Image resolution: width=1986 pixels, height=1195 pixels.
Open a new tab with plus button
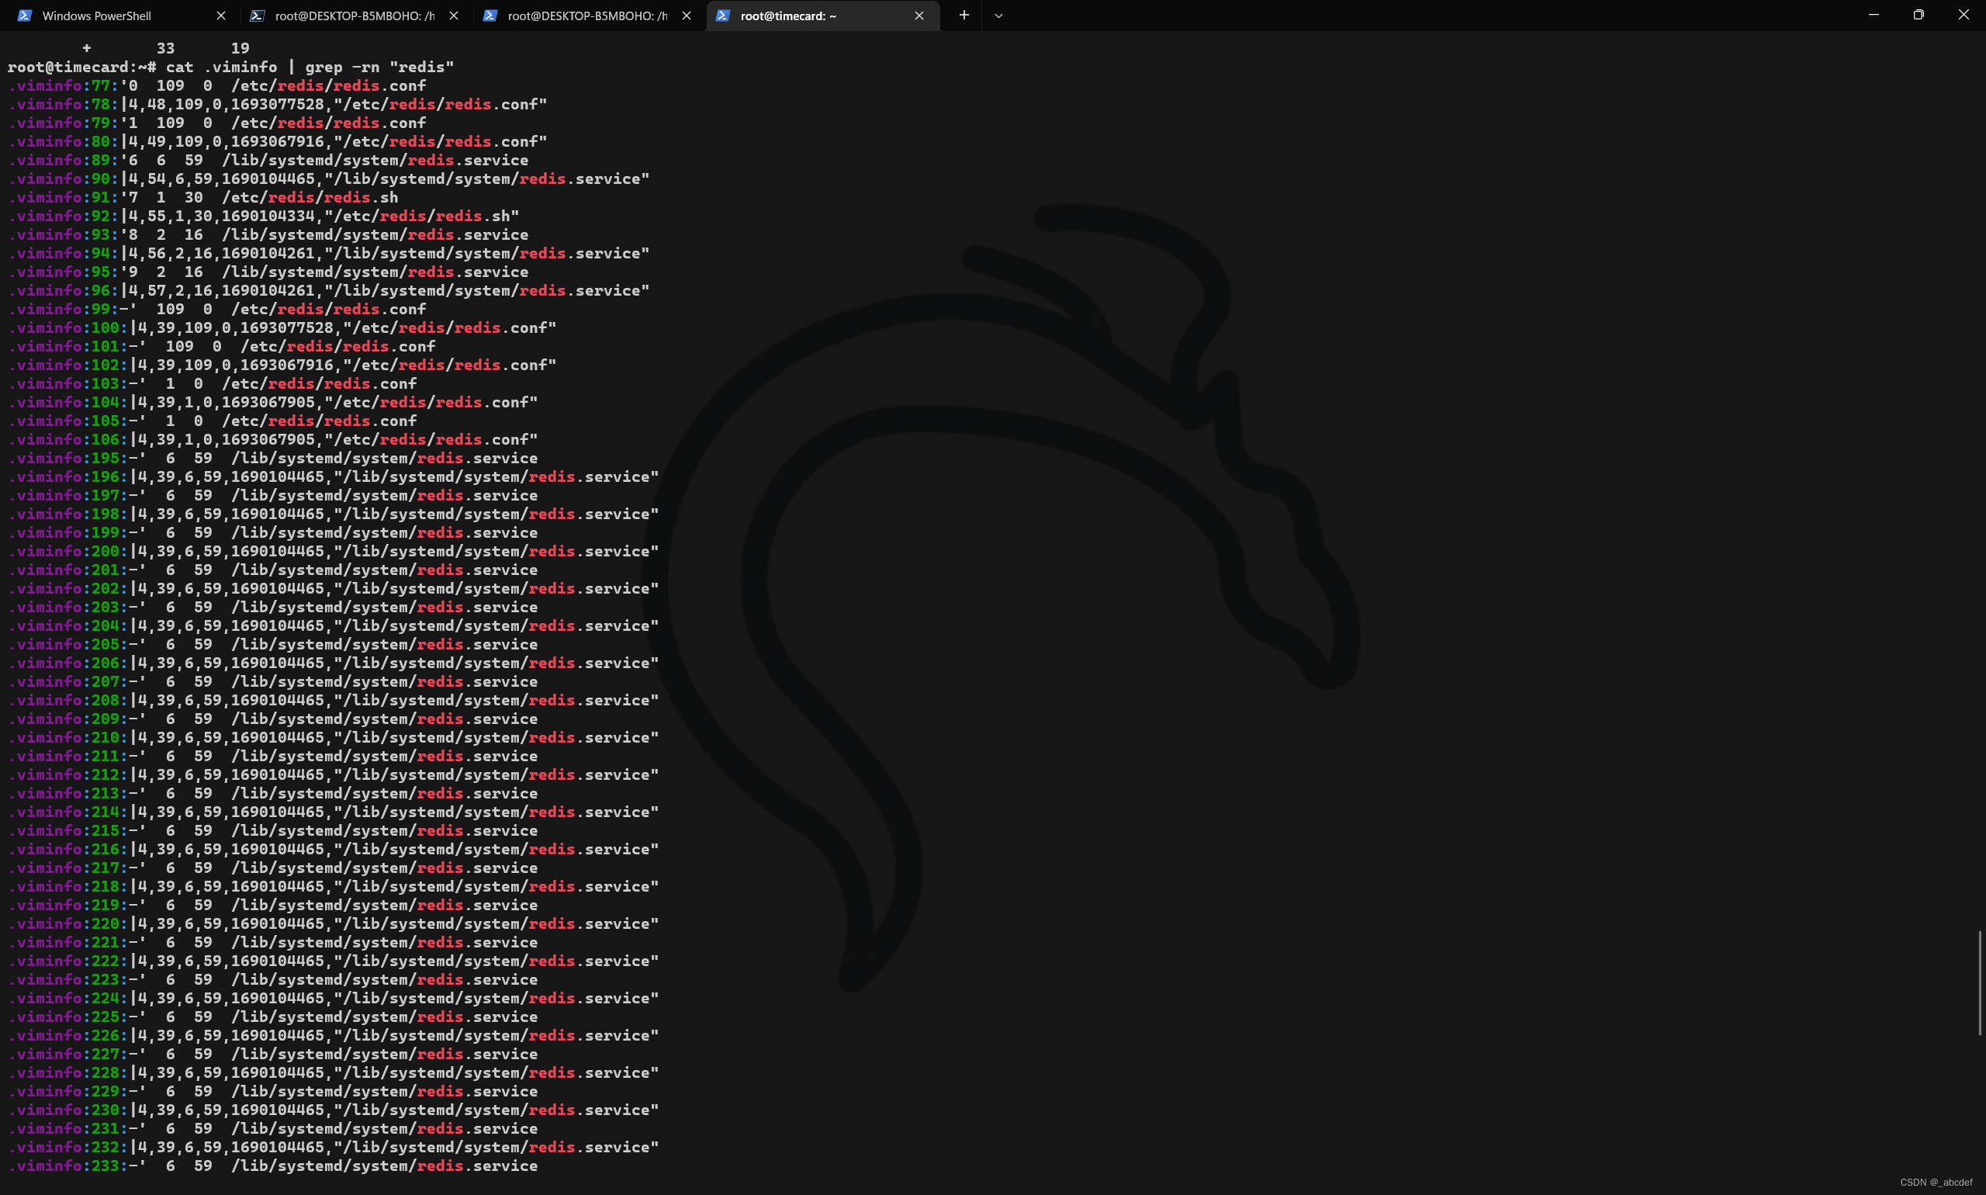coord(964,16)
